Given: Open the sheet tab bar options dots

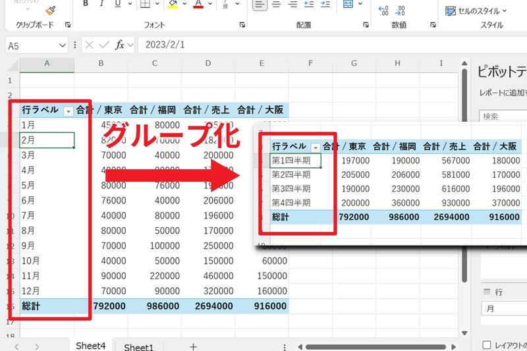Looking at the screenshot, I should coord(285,347).
